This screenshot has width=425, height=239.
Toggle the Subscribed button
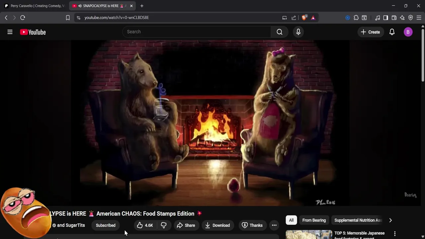(x=106, y=225)
